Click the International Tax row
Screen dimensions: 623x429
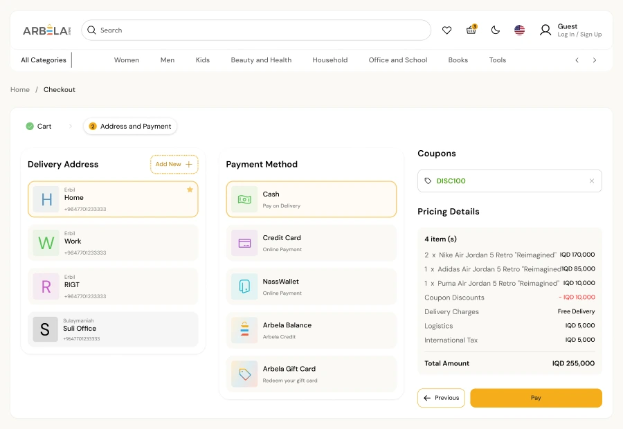point(509,340)
